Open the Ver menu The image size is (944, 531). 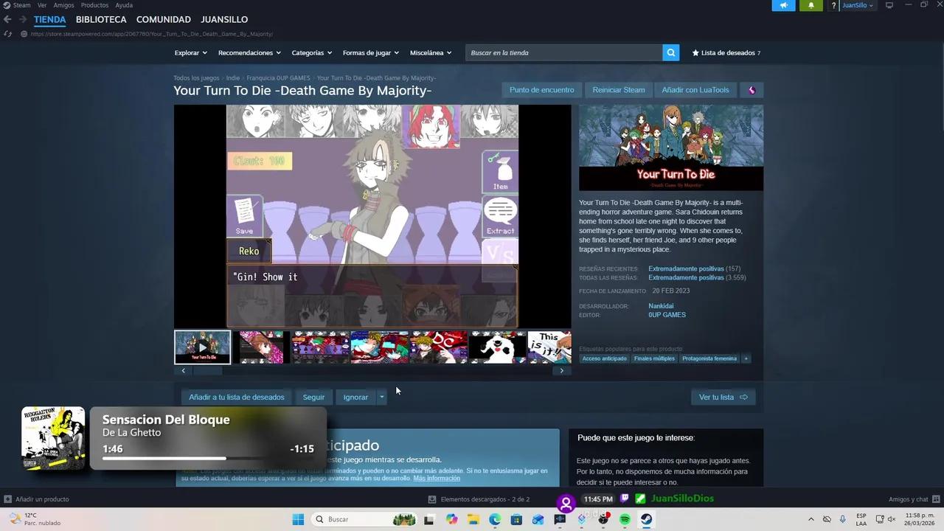pyautogui.click(x=42, y=5)
